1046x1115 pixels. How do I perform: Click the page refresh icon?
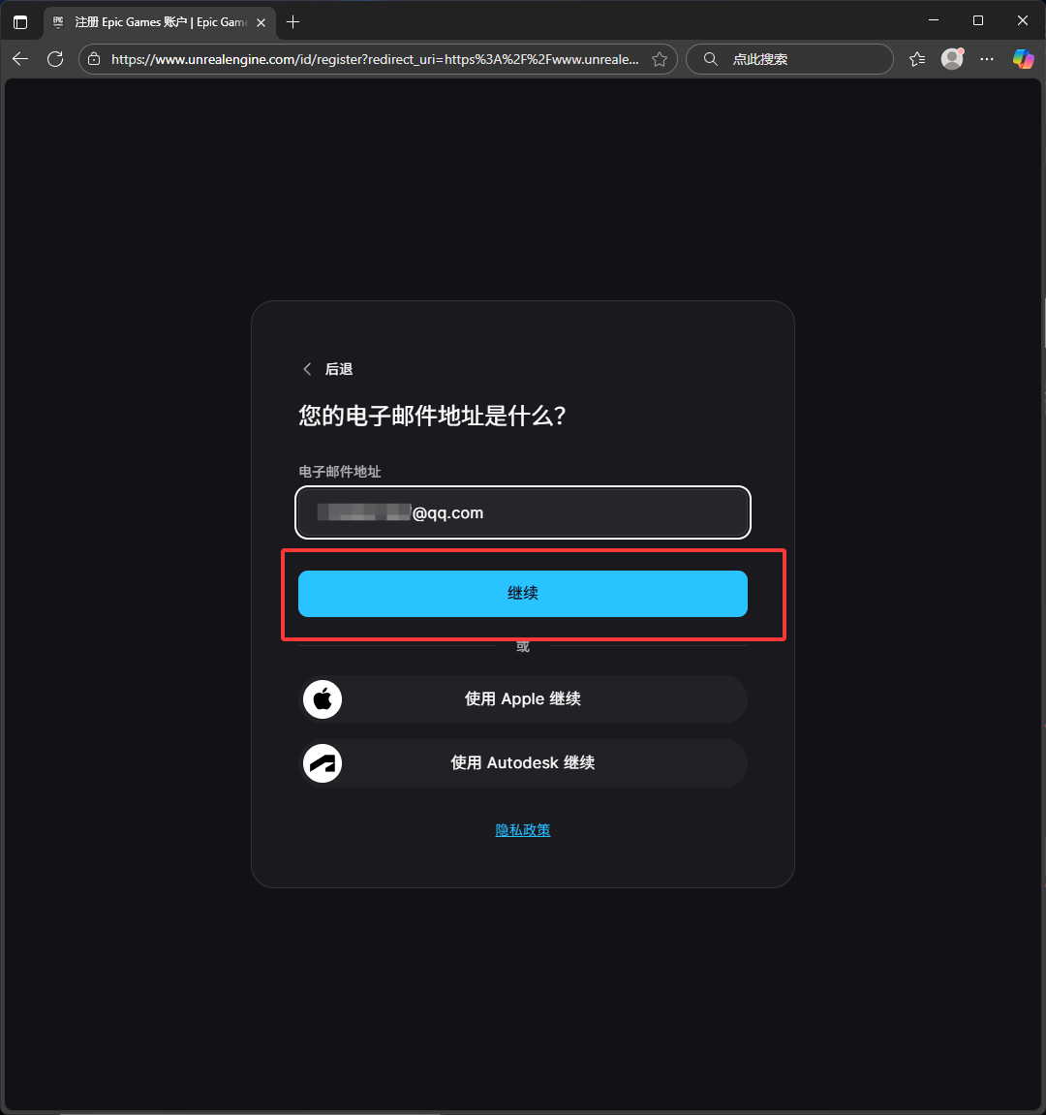tap(55, 59)
